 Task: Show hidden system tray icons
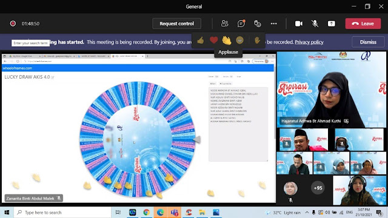(307, 213)
